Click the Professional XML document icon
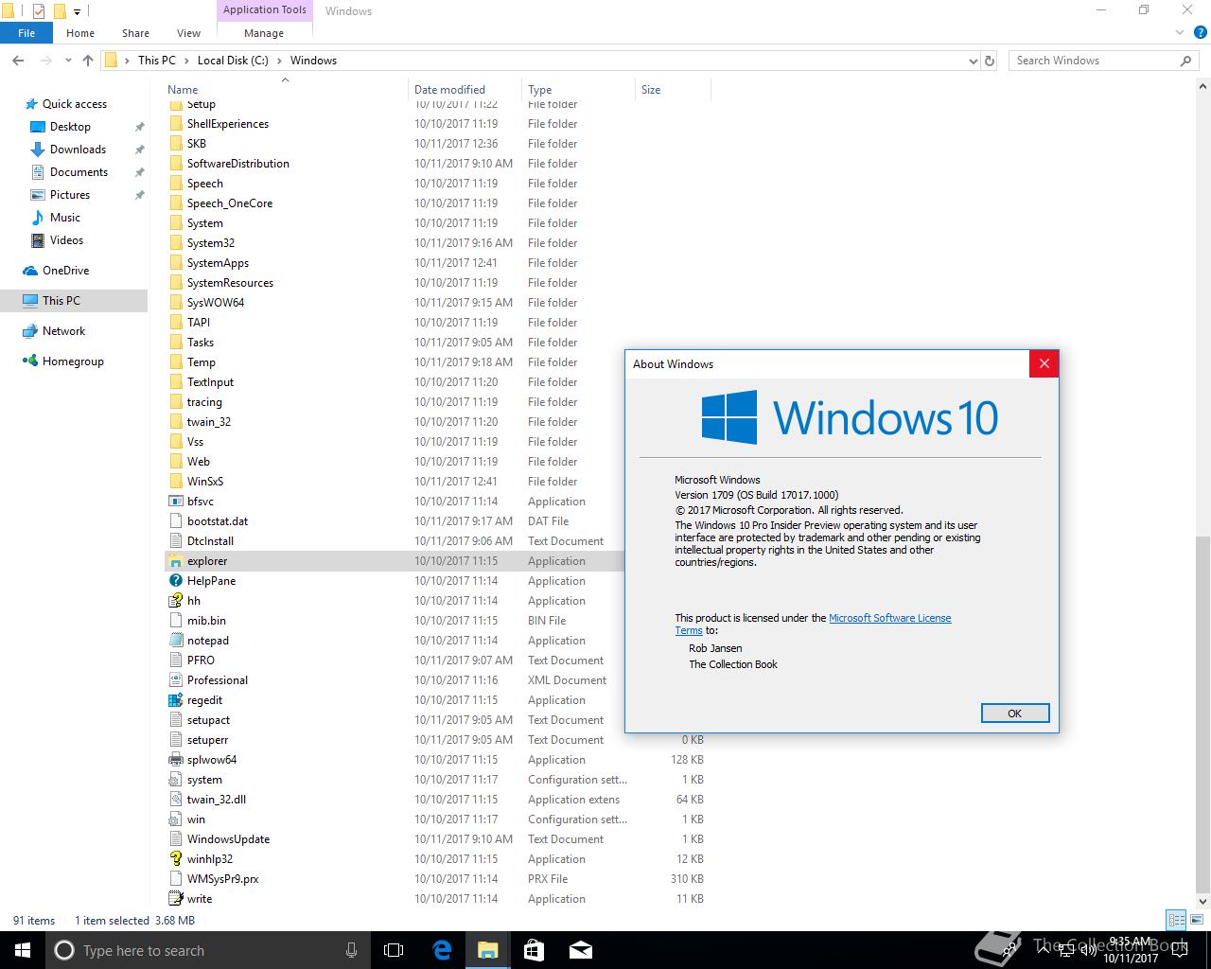 point(175,680)
